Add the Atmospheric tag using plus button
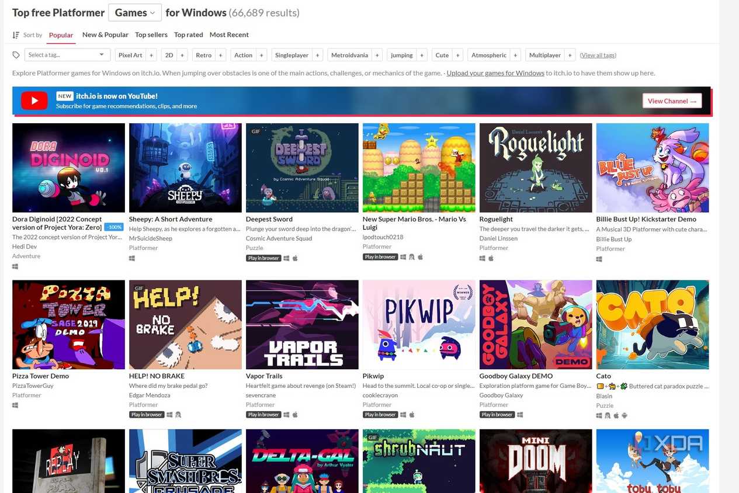 point(515,55)
